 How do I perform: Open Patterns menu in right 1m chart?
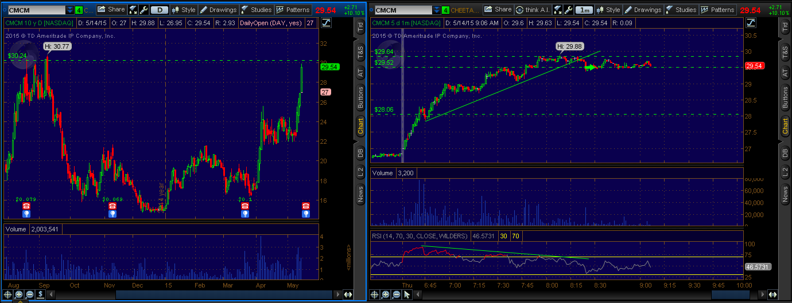[717, 10]
